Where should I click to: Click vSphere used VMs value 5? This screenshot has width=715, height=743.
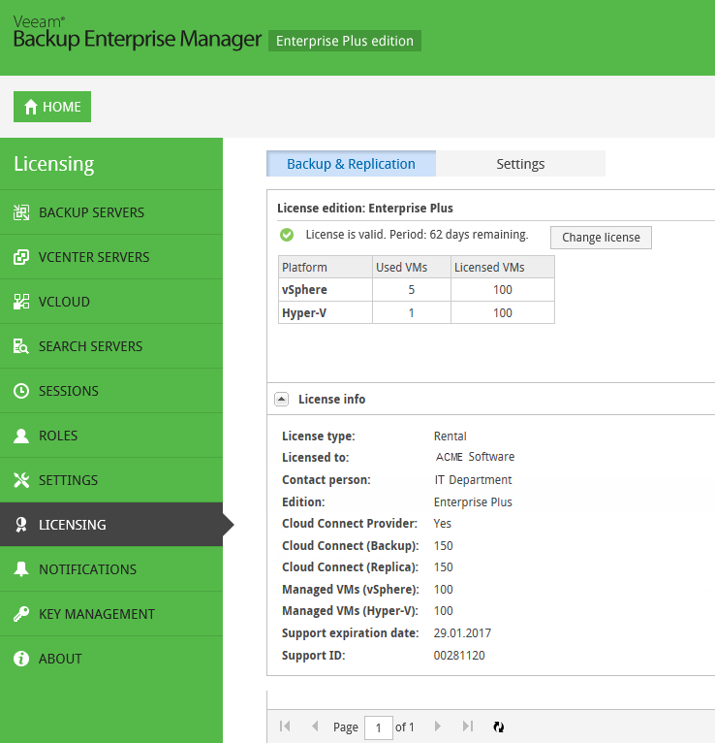pos(411,289)
